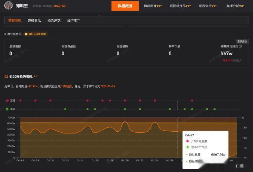
Task: Click the green works icon in the 04-27 tooltip
Action: [187, 147]
